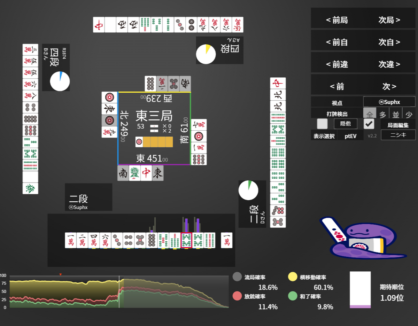Choose the 8-pin tile in the bottom hand

point(152,240)
